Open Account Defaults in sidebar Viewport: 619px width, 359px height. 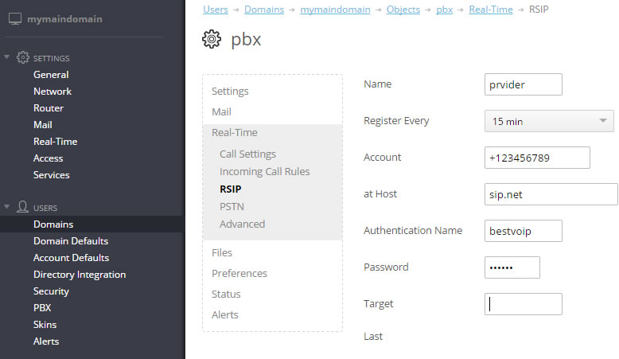pos(71,257)
